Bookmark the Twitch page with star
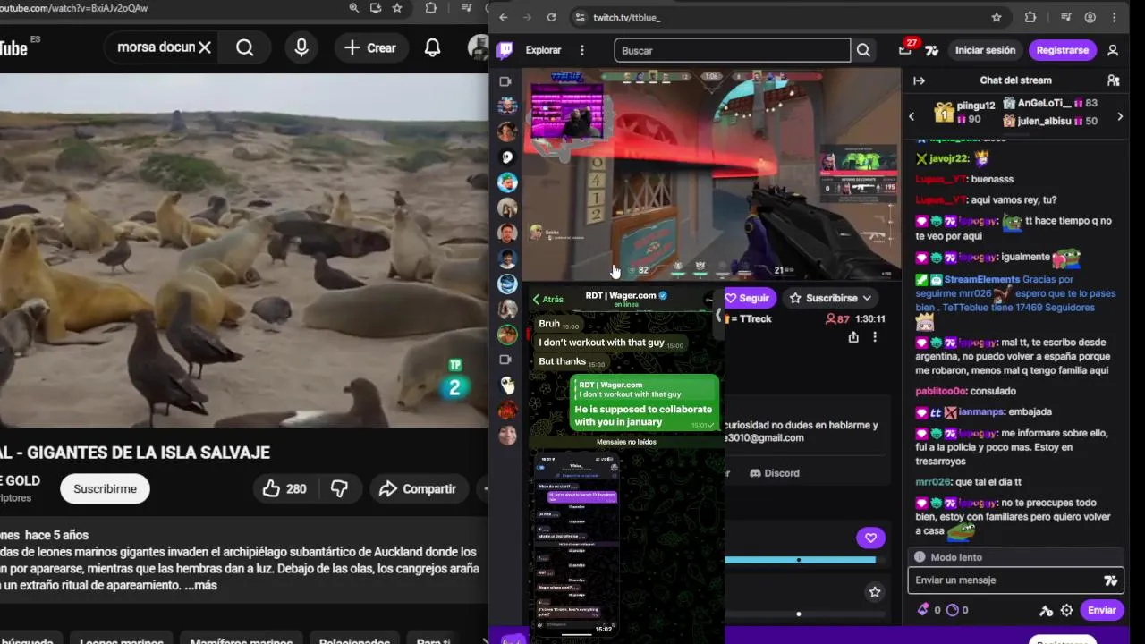 pyautogui.click(x=997, y=17)
